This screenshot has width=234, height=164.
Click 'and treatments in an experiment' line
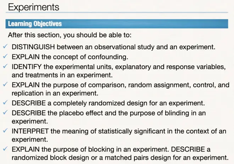(x=62, y=75)
